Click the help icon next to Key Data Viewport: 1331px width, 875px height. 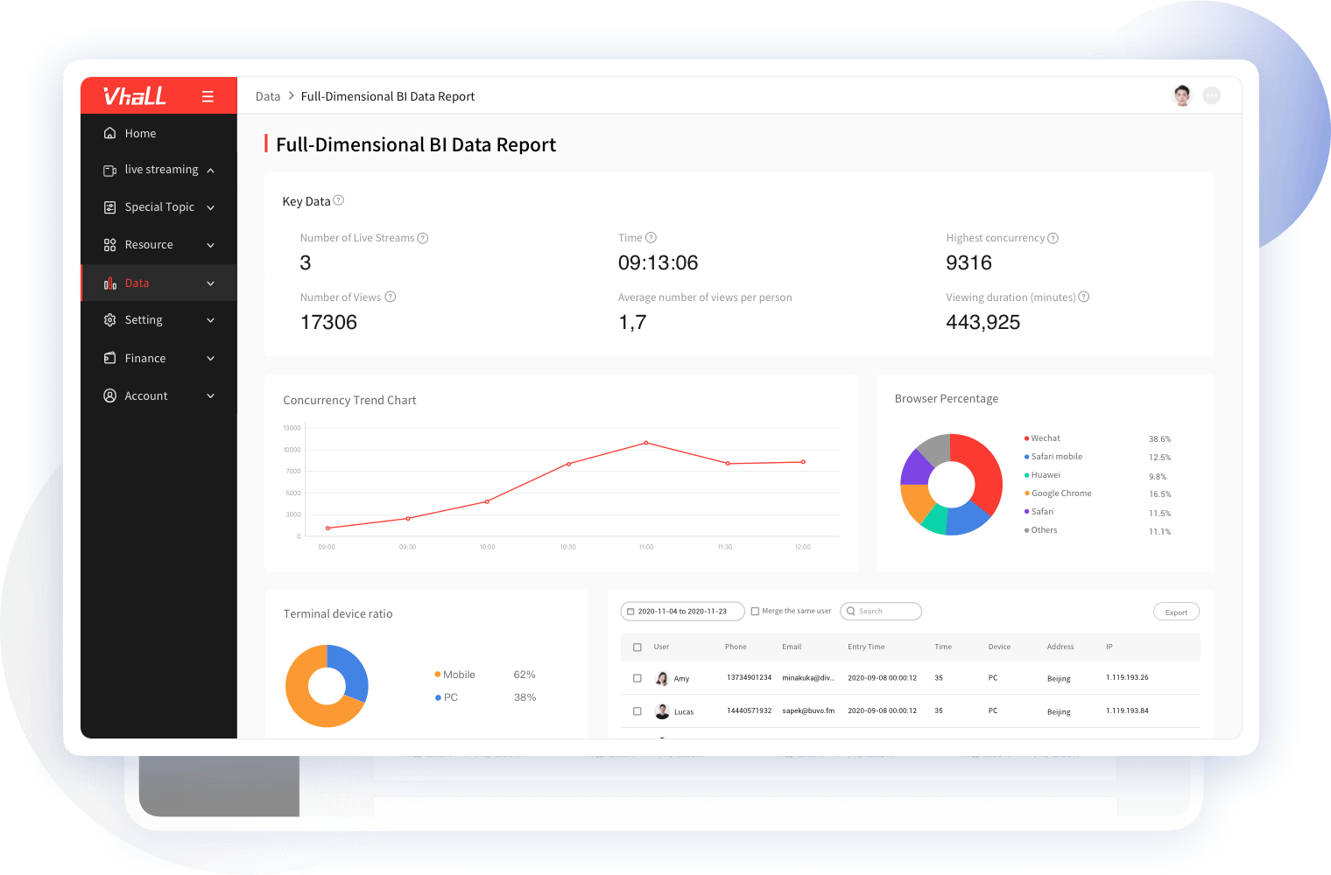339,200
